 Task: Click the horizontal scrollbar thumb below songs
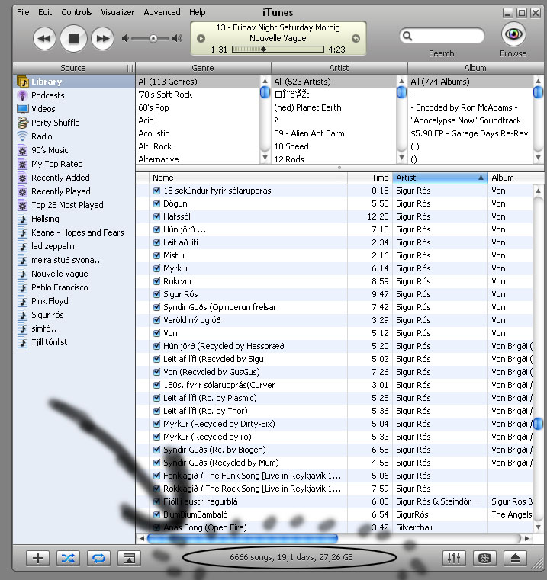pyautogui.click(x=243, y=539)
